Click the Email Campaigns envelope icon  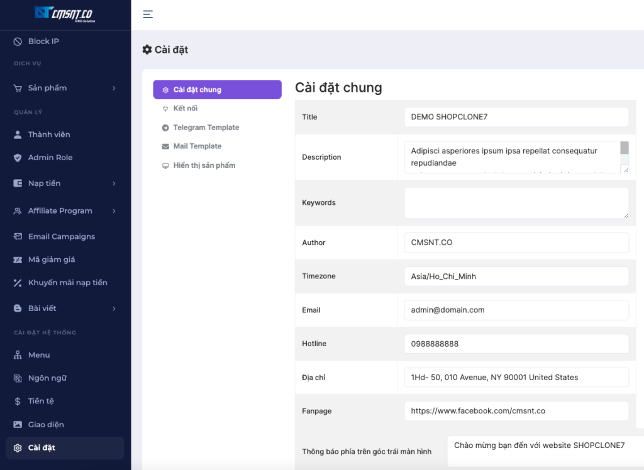(x=18, y=237)
